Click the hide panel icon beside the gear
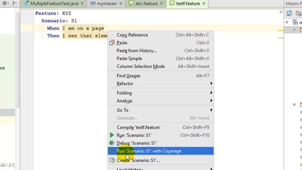302x170 pixels. click(15, 3)
